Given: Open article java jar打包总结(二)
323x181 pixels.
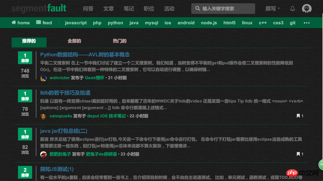Looking at the screenshot, I should (64, 131).
